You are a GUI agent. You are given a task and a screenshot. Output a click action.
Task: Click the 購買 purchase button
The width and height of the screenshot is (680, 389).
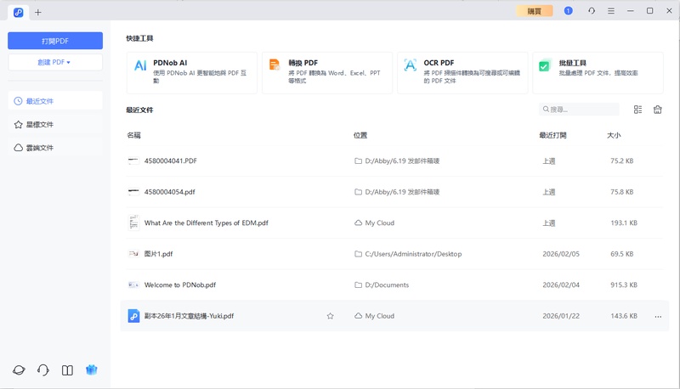point(535,11)
